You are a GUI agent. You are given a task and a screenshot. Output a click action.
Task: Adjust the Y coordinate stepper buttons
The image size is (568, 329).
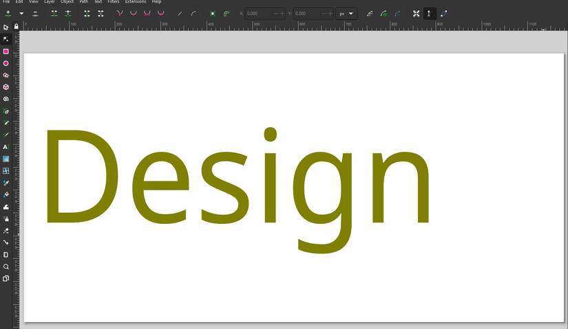[327, 13]
